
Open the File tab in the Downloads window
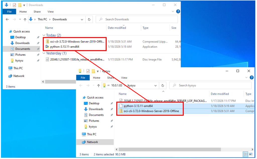tap(9, 12)
